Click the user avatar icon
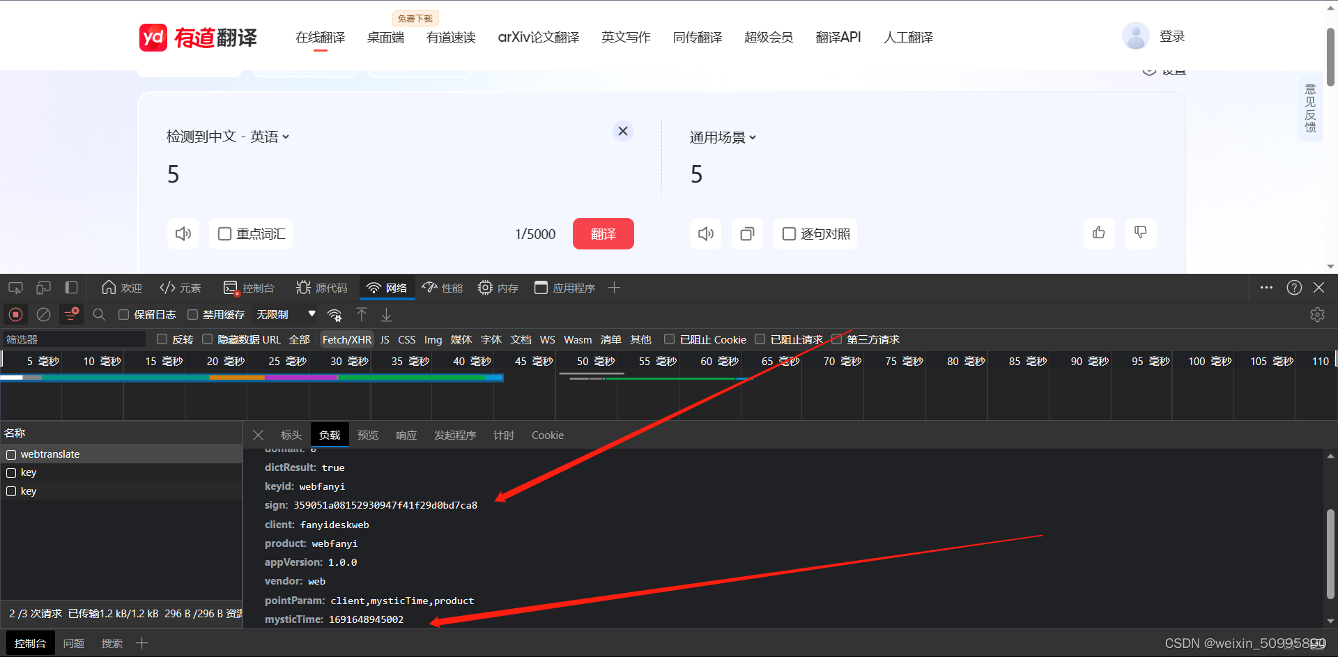 click(x=1135, y=36)
